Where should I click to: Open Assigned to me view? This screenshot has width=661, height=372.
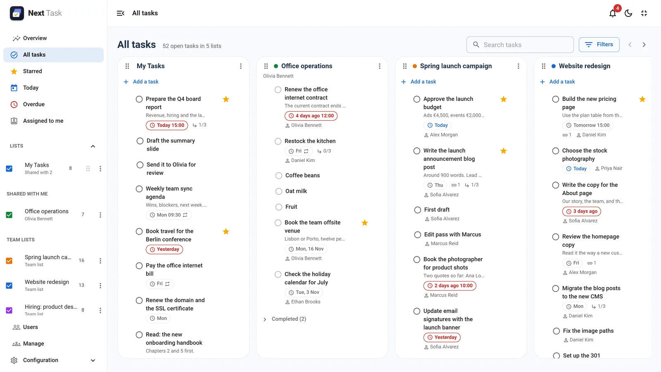[54, 121]
